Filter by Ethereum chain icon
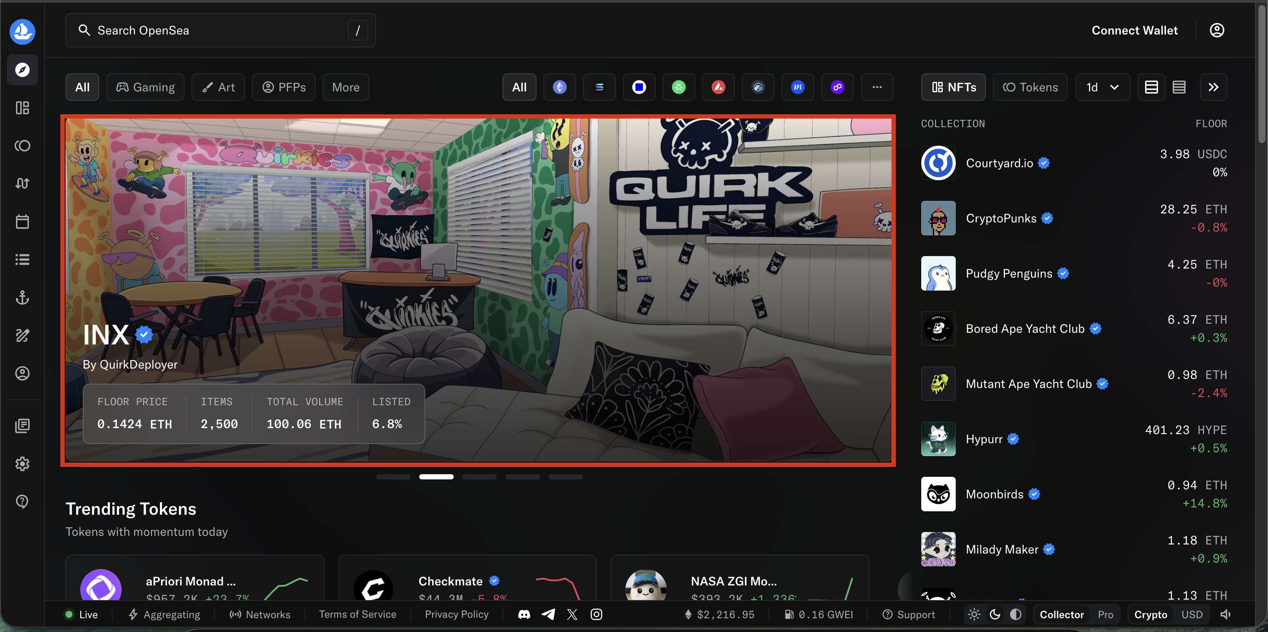Image resolution: width=1268 pixels, height=632 pixels. pyautogui.click(x=559, y=87)
